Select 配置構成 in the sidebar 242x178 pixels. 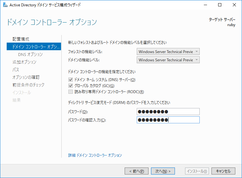pyautogui.click(x=21, y=39)
